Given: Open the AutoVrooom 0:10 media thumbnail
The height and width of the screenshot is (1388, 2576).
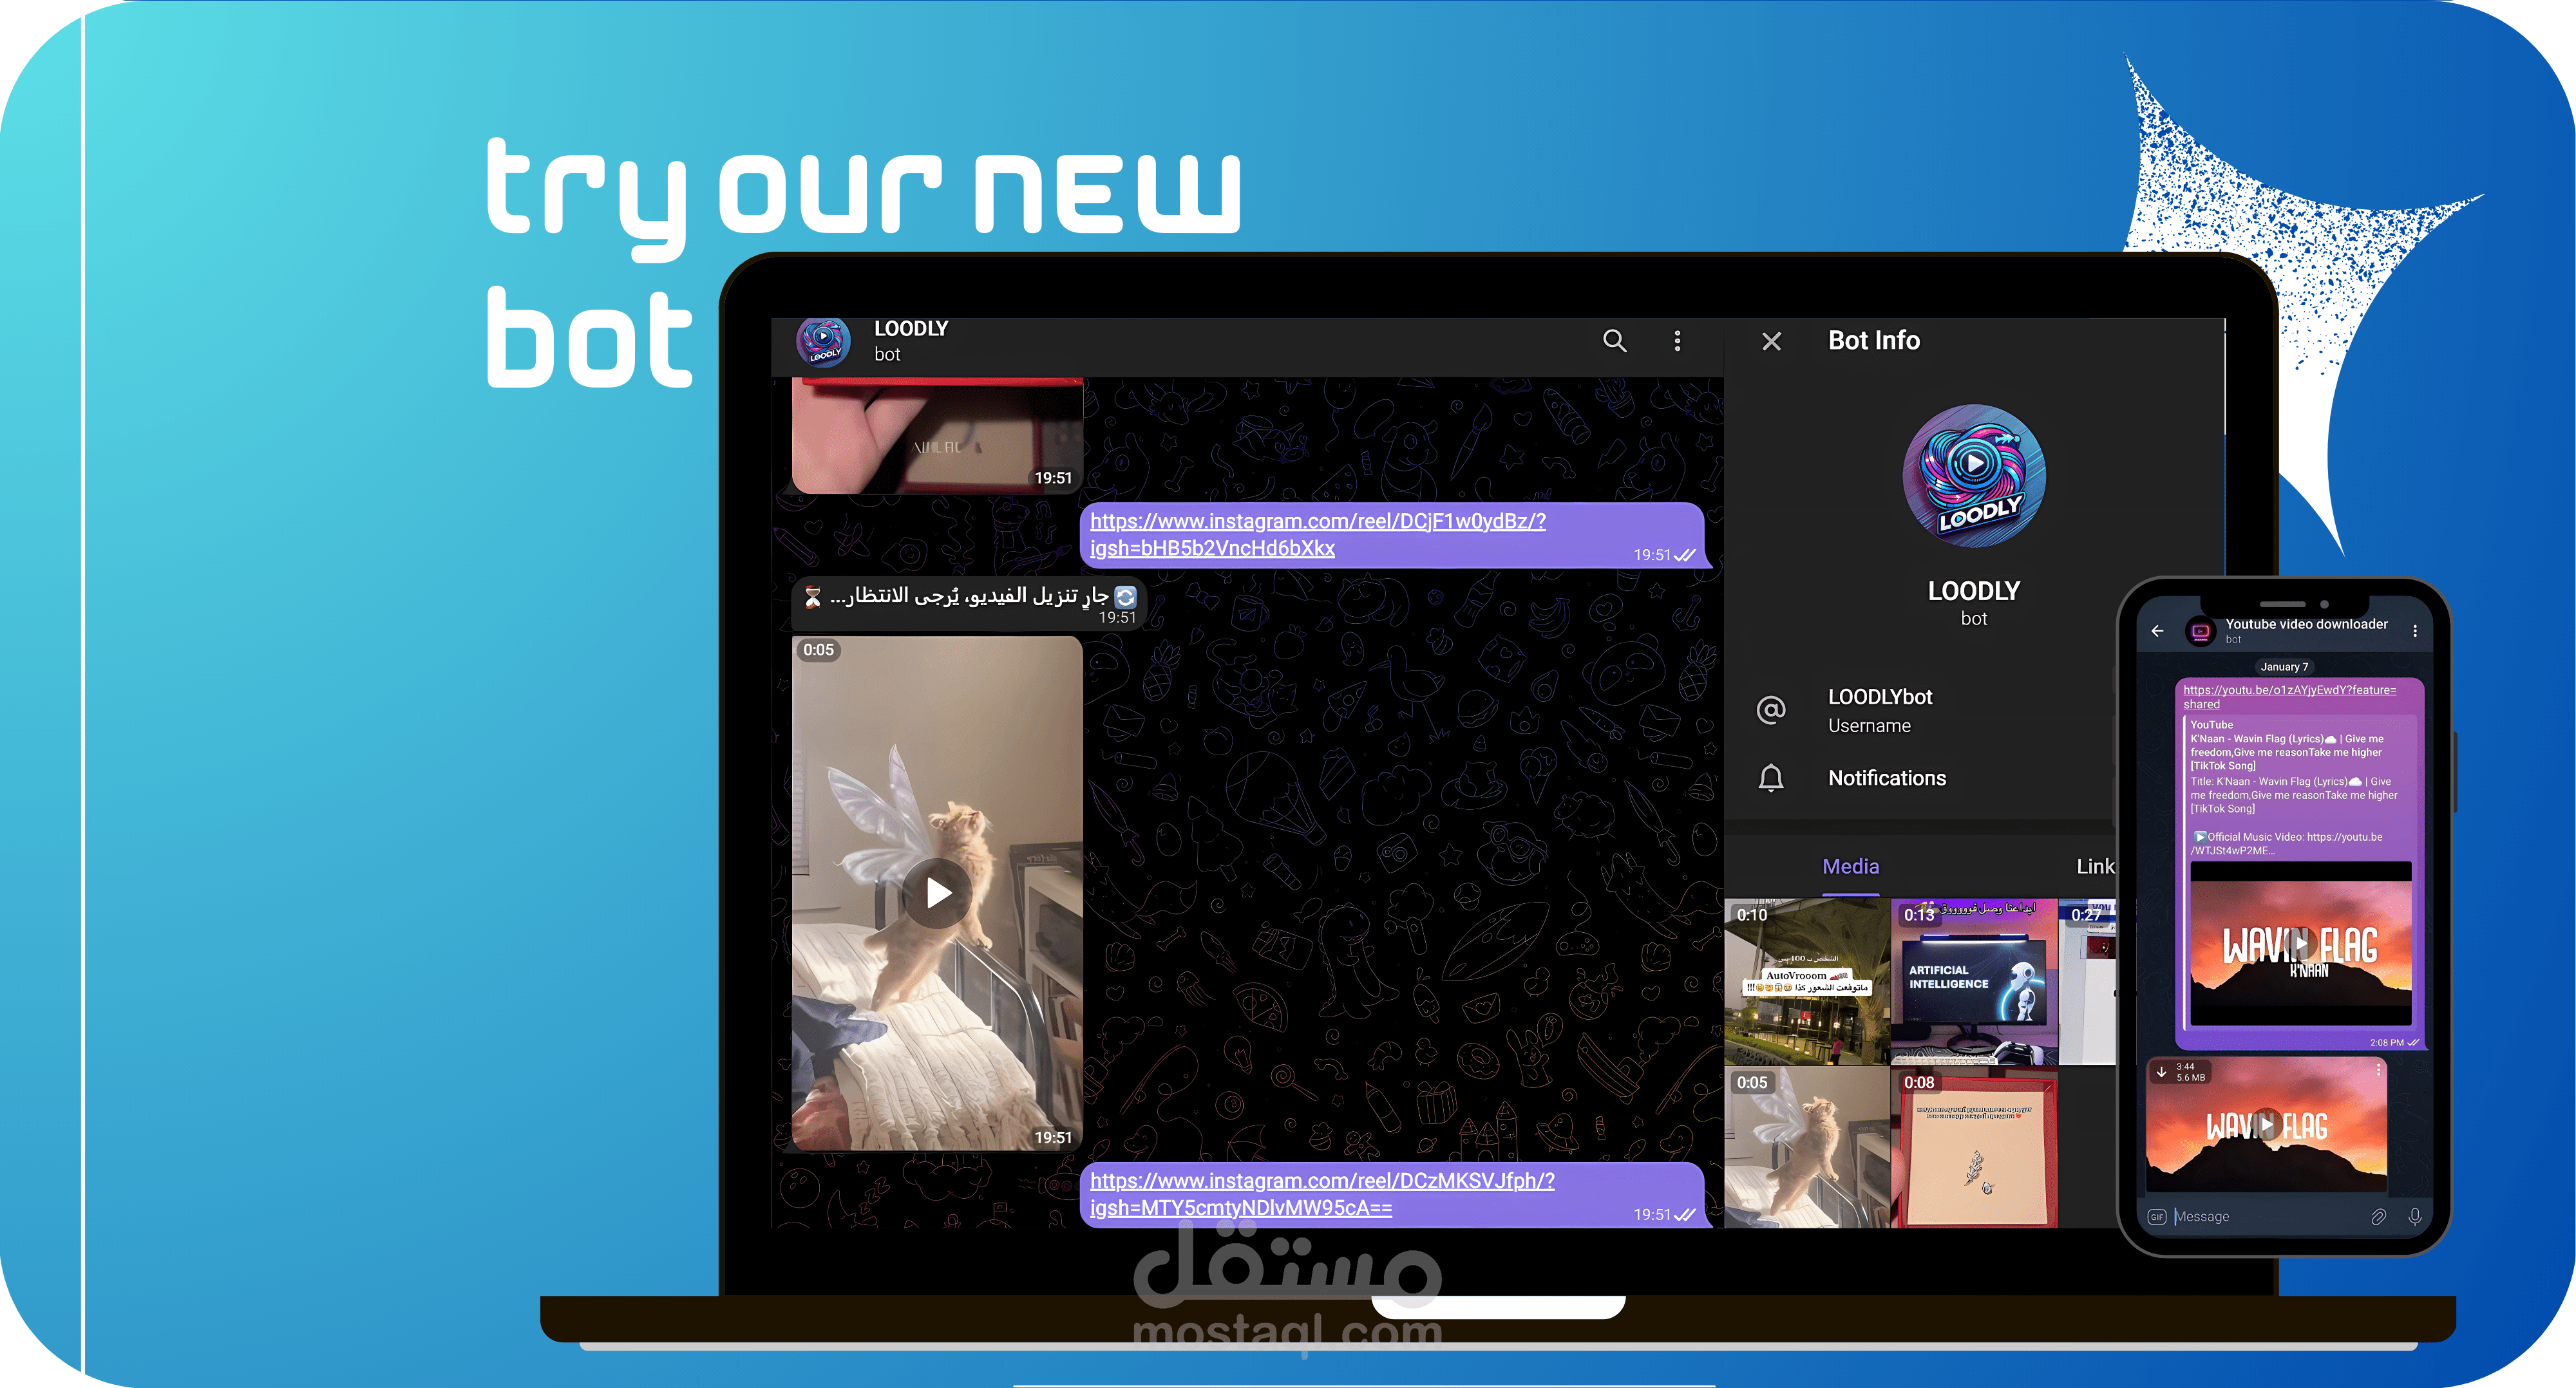Looking at the screenshot, I should pos(1806,981).
